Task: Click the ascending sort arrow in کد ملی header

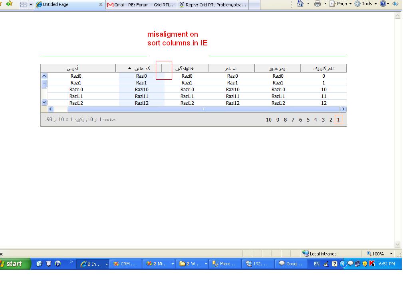Action: pyautogui.click(x=130, y=69)
